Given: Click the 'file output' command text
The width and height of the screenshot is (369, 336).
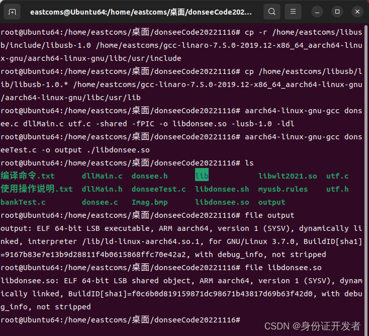Looking at the screenshot, I should (269, 215).
